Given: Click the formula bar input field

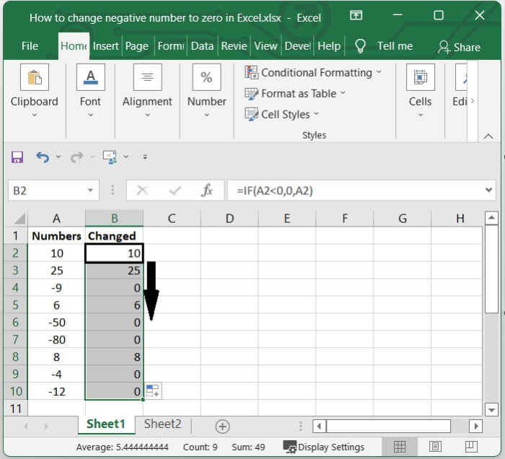Looking at the screenshot, I should coord(353,191).
